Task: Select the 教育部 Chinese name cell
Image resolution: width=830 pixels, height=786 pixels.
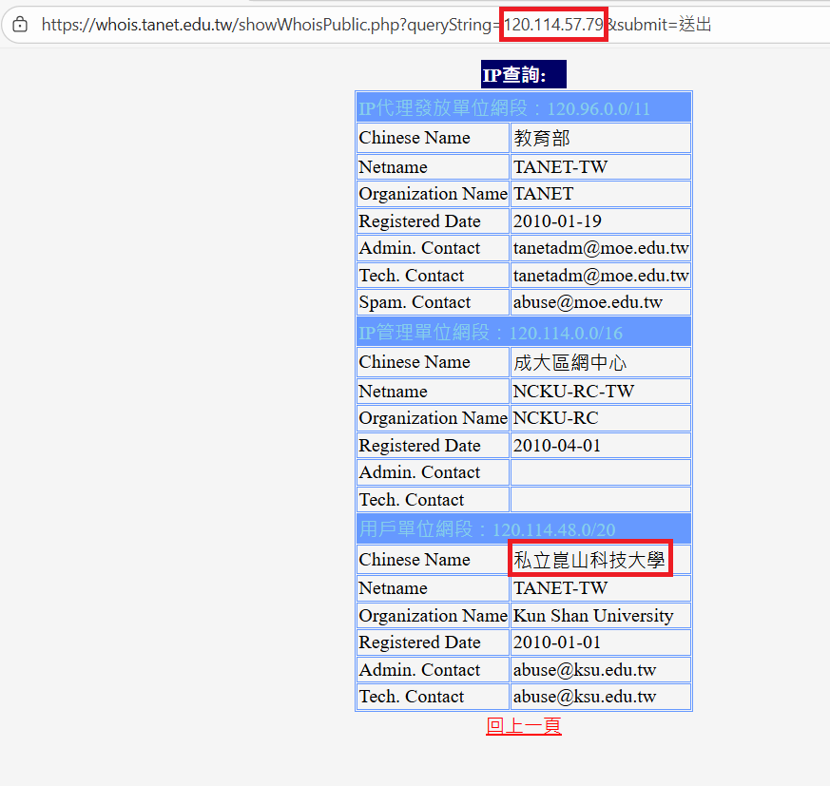Action: [600, 138]
